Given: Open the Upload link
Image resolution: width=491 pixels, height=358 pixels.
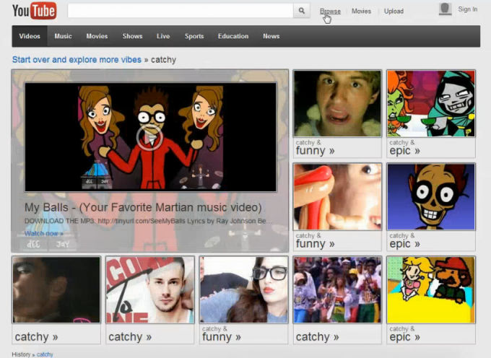Looking at the screenshot, I should [x=394, y=11].
